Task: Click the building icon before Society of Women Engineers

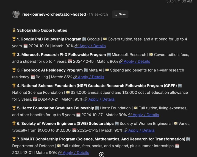Action: click(x=117, y=124)
